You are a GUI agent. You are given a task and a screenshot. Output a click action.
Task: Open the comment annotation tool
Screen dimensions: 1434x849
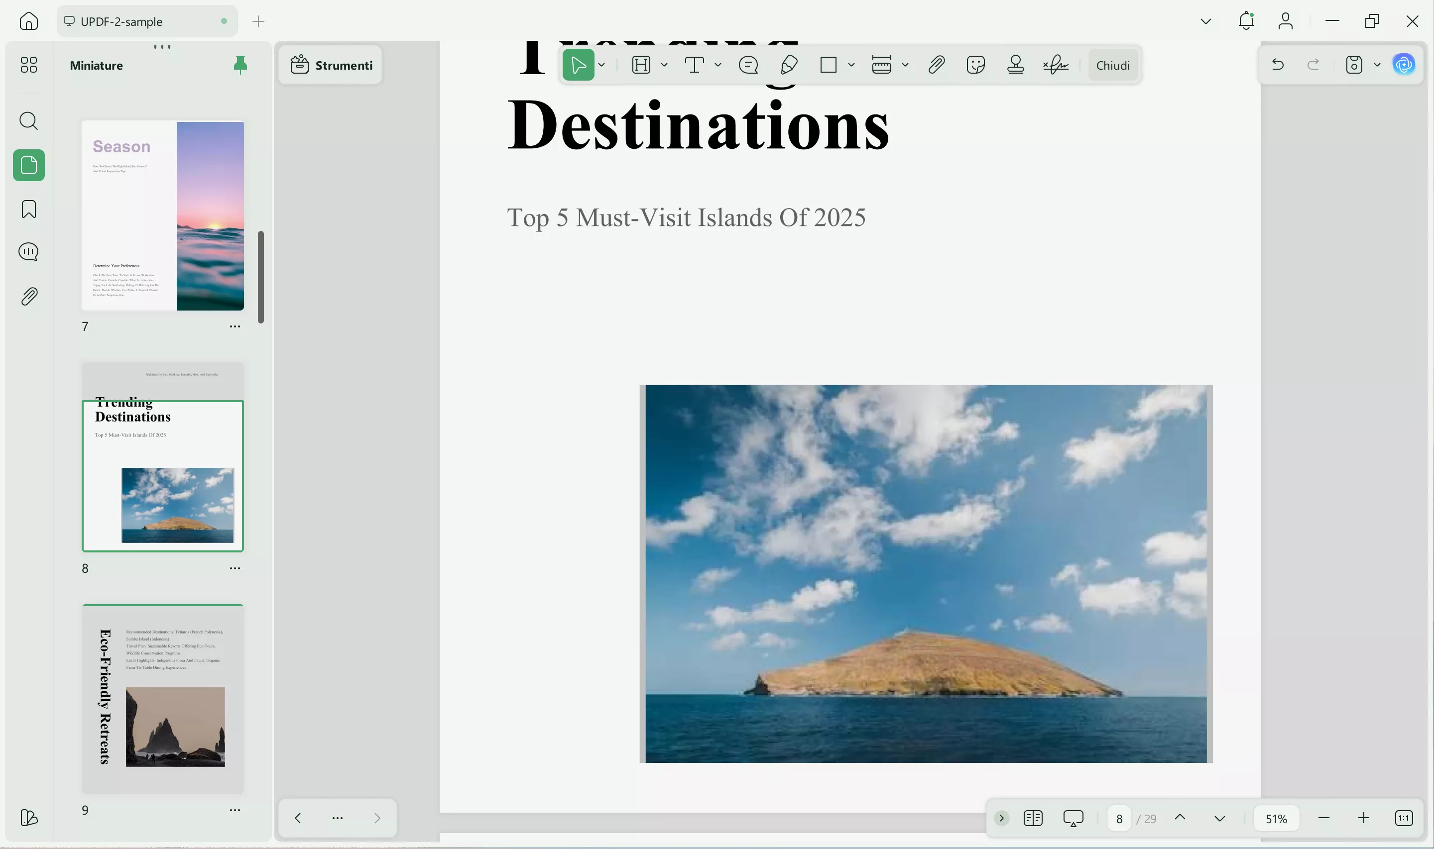tap(748, 64)
